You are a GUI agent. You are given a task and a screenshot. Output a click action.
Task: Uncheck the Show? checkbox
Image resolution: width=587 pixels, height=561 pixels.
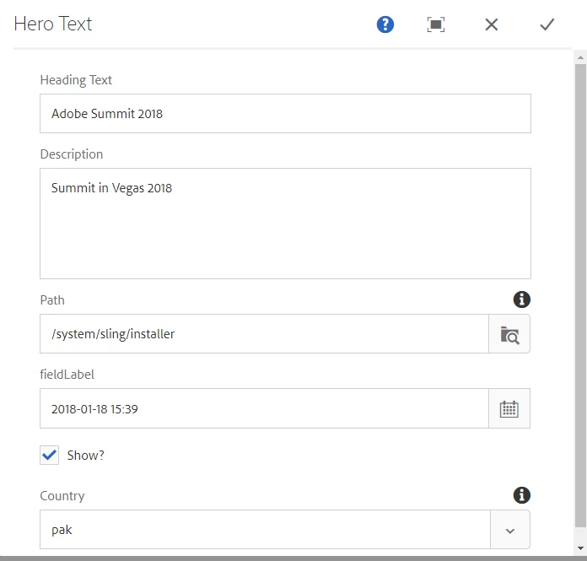50,456
